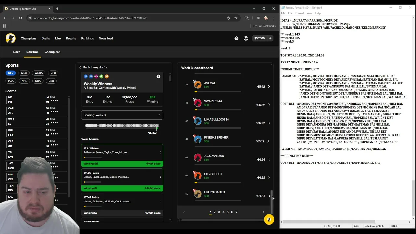Go back in browser history

pos(5,18)
